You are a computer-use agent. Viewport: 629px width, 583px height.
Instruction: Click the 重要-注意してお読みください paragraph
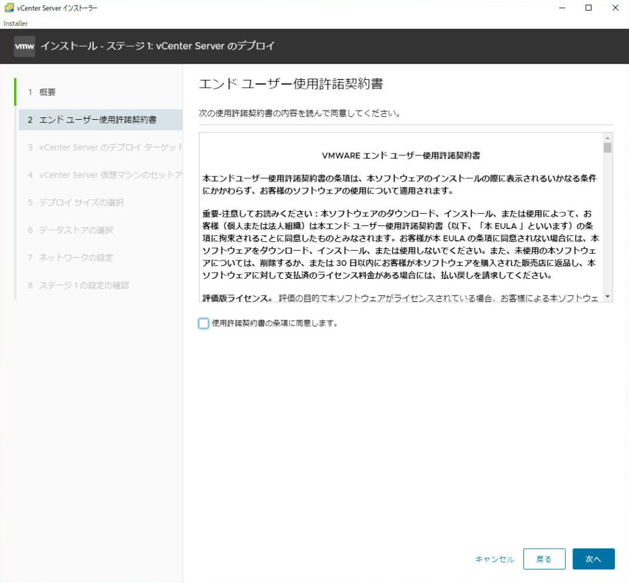pos(400,245)
